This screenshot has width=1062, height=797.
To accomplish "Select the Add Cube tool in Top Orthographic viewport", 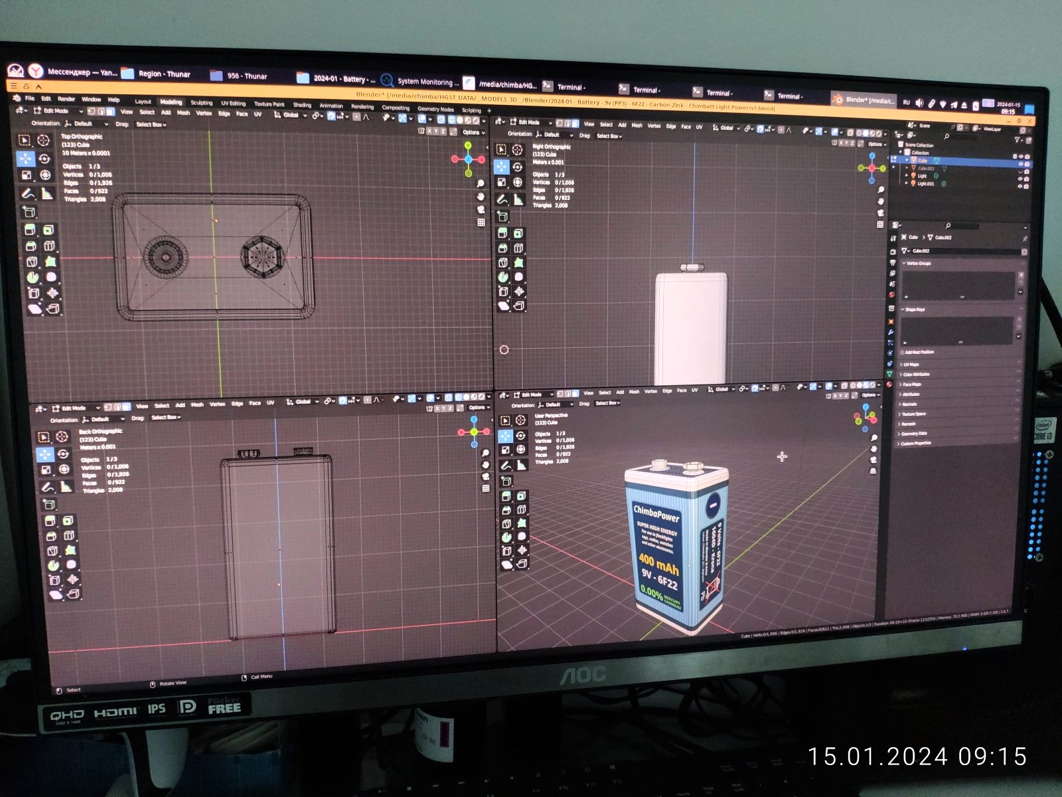I will [29, 212].
